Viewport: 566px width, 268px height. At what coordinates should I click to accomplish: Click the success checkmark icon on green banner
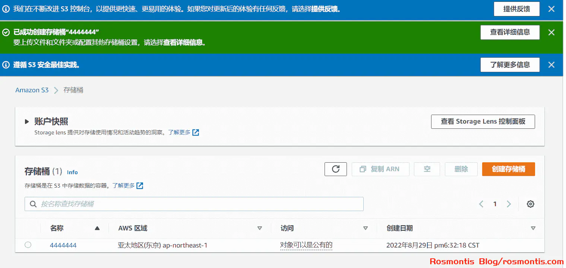point(6,32)
